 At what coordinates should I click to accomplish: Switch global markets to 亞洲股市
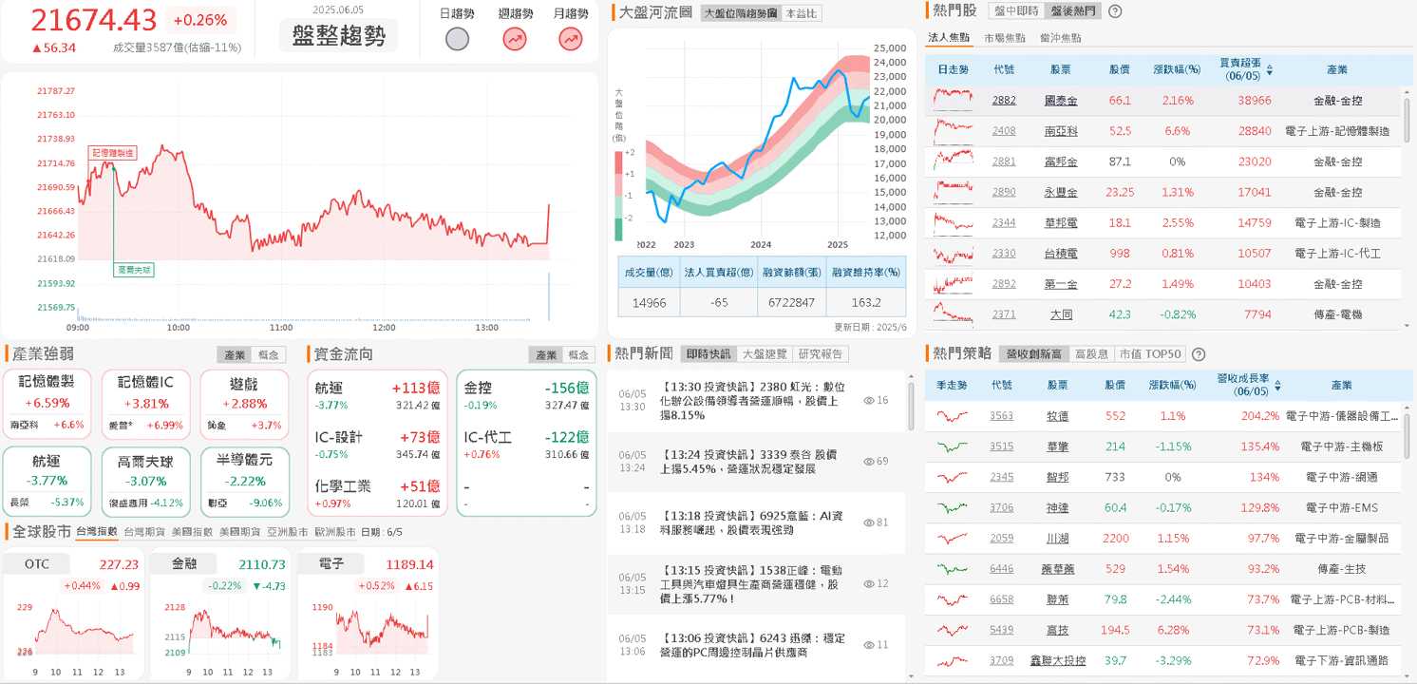tap(287, 532)
